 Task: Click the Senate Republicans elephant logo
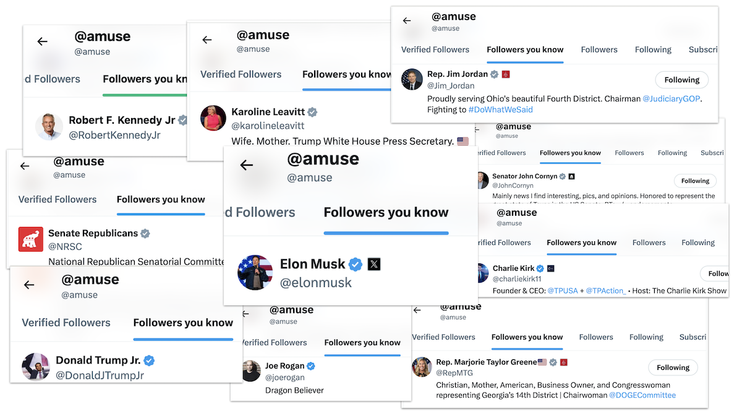pos(30,239)
